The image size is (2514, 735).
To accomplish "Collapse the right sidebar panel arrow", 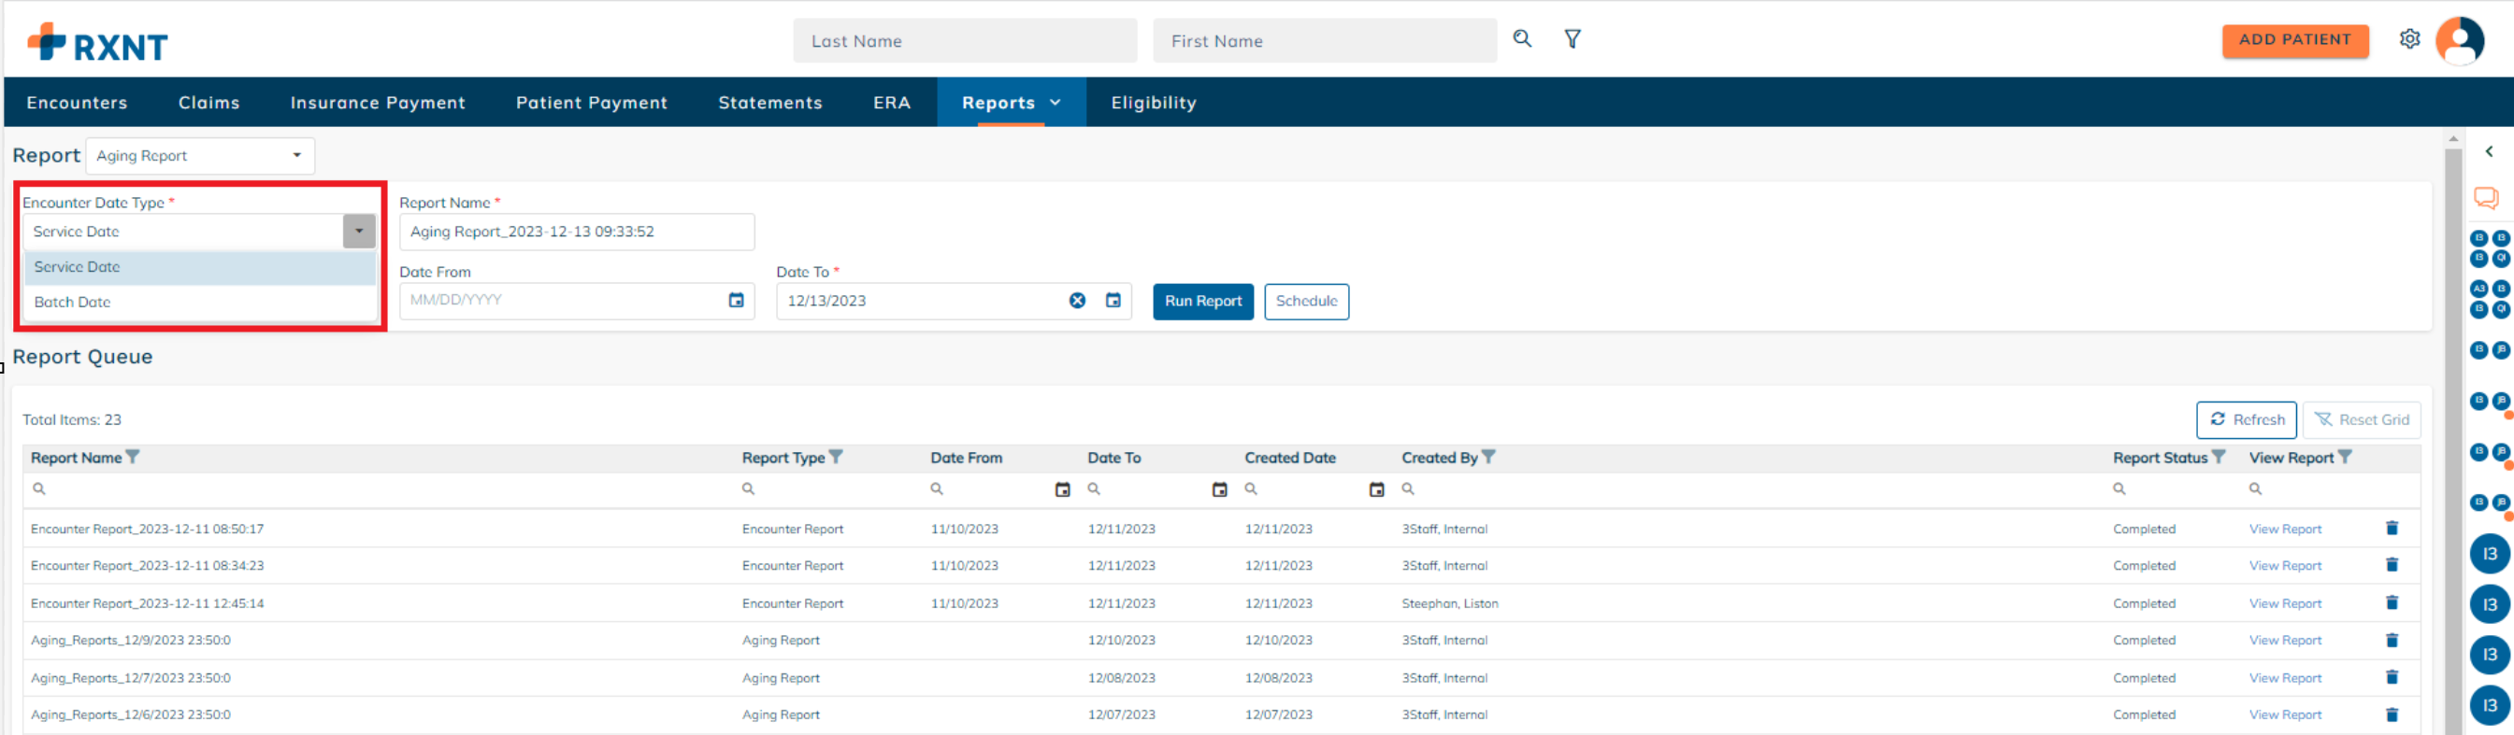I will pos(2489,152).
